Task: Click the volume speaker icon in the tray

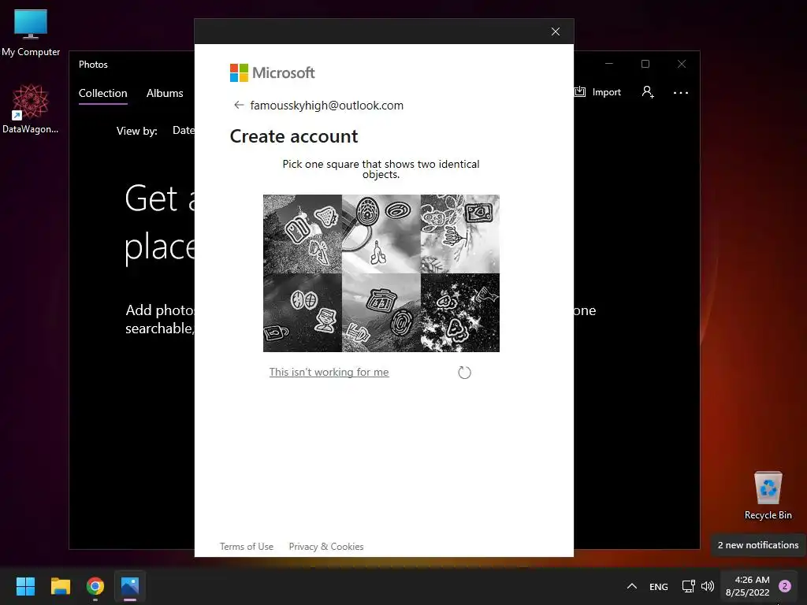Action: pos(708,586)
